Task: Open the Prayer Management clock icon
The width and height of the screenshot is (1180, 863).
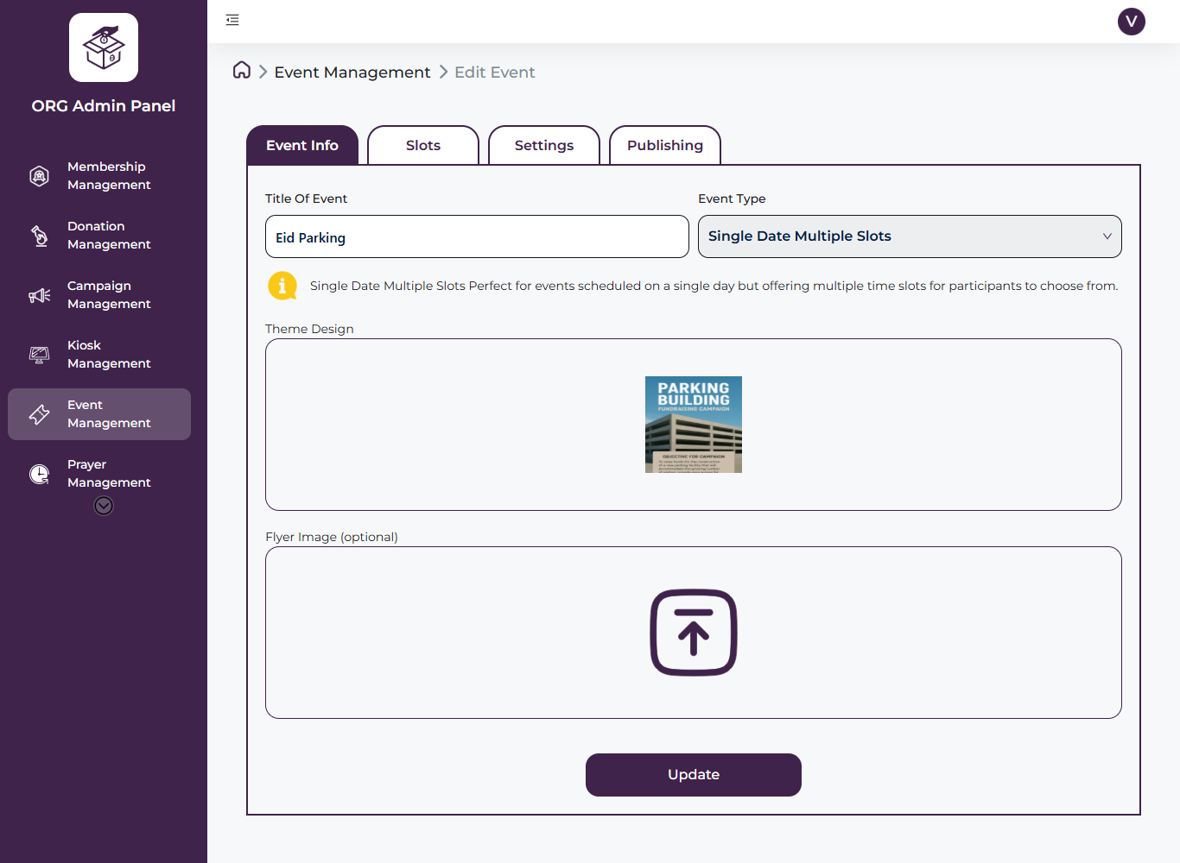Action: pos(39,473)
